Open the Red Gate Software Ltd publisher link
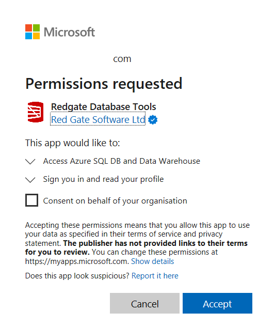This screenshot has width=274, height=327. [98, 119]
